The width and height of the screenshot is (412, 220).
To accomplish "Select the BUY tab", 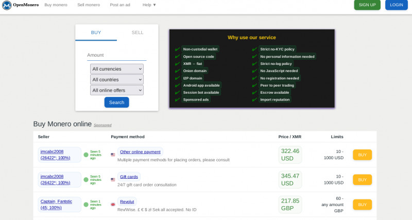I will click(x=96, y=32).
